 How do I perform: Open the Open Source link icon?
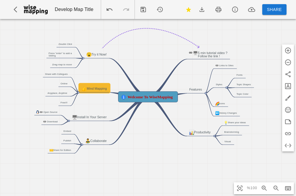pos(41,112)
